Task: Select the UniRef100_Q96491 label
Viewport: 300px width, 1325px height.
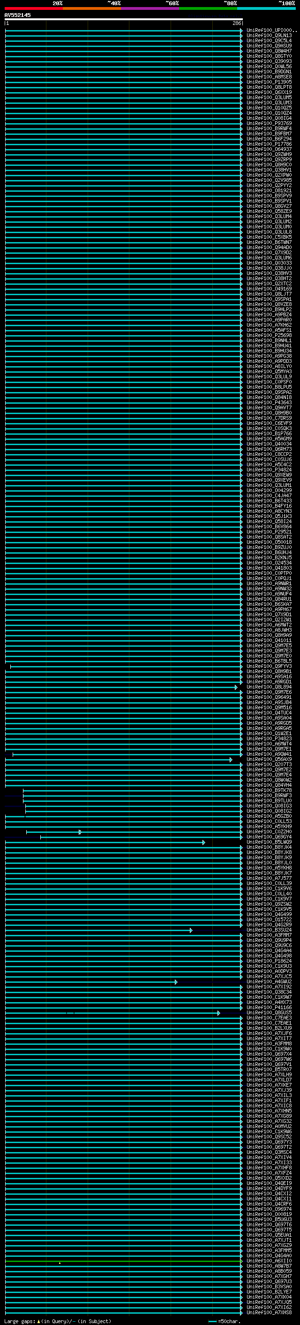Action: [x=269, y=697]
